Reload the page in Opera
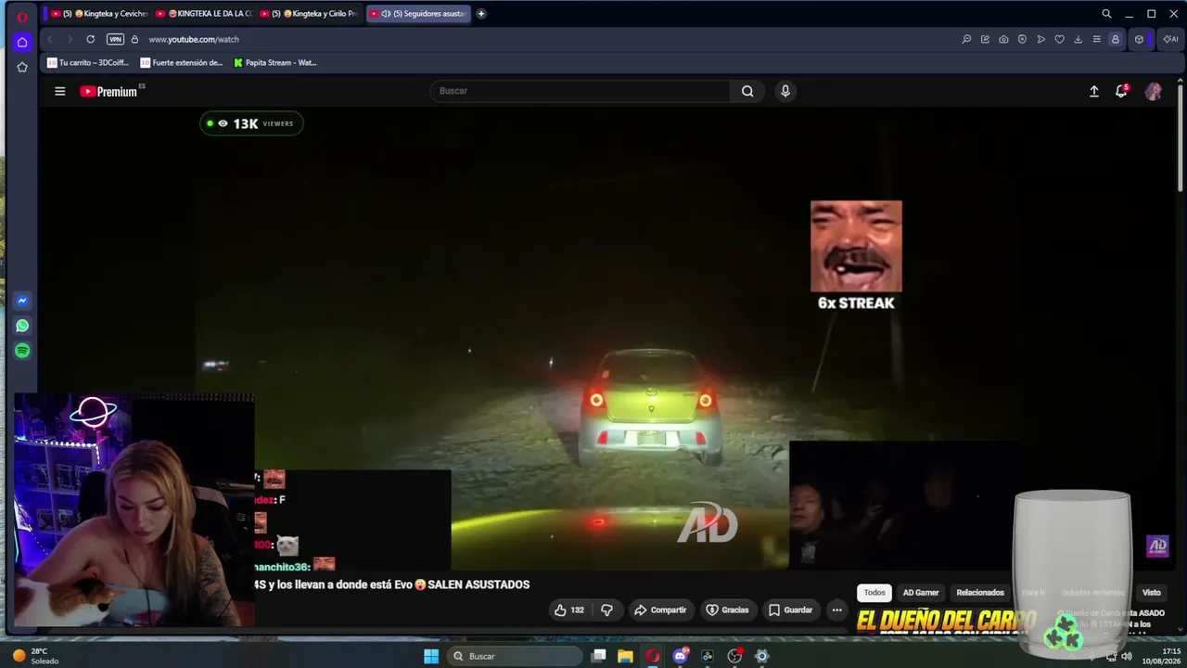The image size is (1187, 668). [x=90, y=39]
